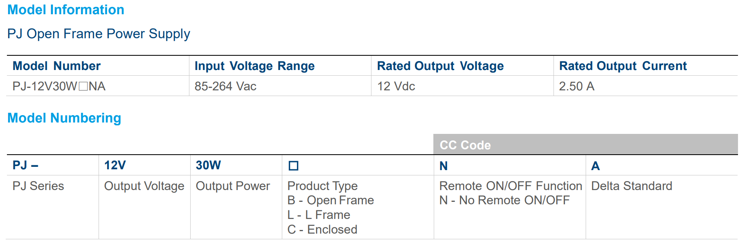Viewport: 749px width, 245px height.
Task: Click the "Delta Standard" description cell
Action: click(x=631, y=186)
